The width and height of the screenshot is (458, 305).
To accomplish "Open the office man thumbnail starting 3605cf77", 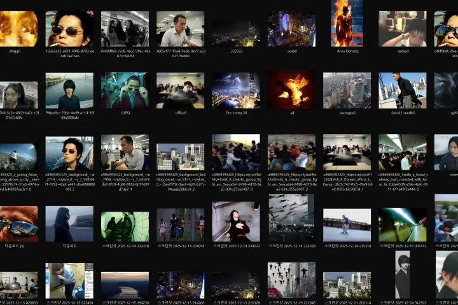I will point(181,29).
